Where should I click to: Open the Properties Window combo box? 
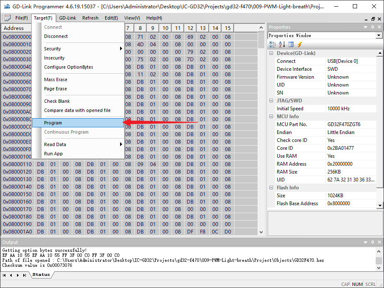tap(379, 35)
